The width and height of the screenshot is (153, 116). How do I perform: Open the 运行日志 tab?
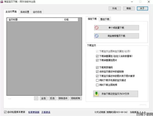click(x=37, y=12)
